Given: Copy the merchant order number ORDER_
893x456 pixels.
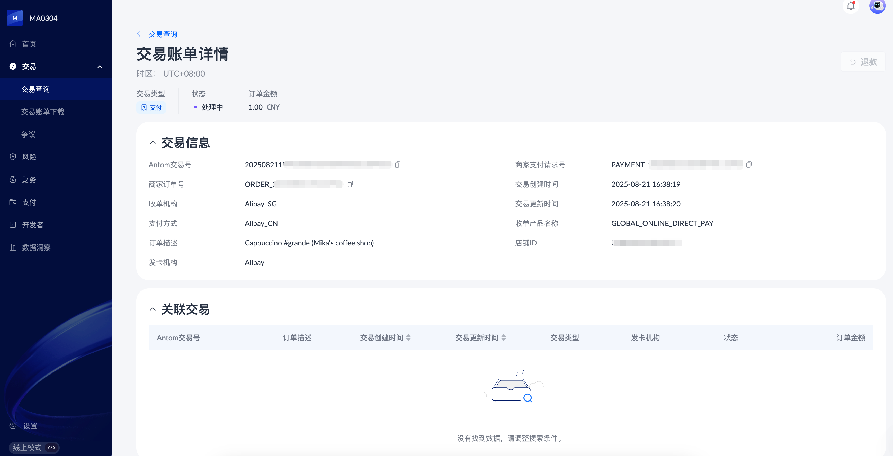Looking at the screenshot, I should [x=350, y=184].
